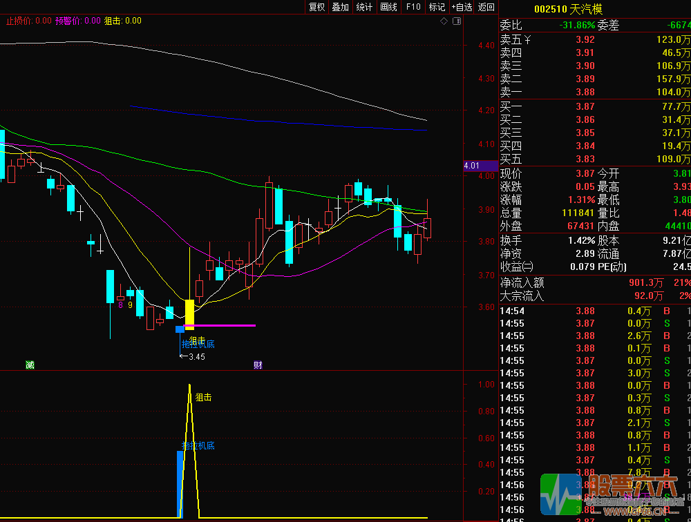Screen dimensions: 691x522
Task: Open F10 company information
Action: (413, 7)
